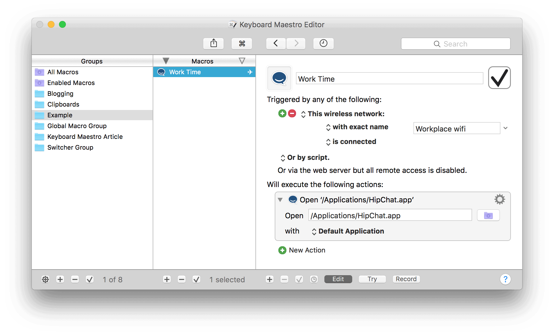This screenshot has height=335, width=554.
Task: Delete the selected macro
Action: 182,279
